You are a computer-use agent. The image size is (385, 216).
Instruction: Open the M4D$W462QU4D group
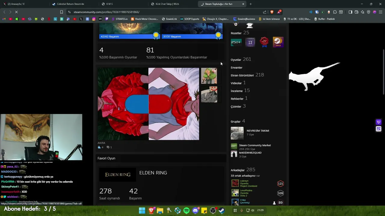coord(250,153)
